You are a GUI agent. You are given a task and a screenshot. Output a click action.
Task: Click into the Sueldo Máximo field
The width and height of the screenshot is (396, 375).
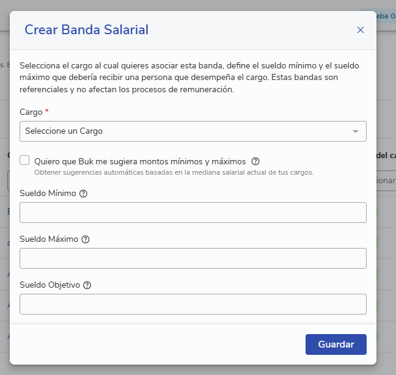(193, 258)
